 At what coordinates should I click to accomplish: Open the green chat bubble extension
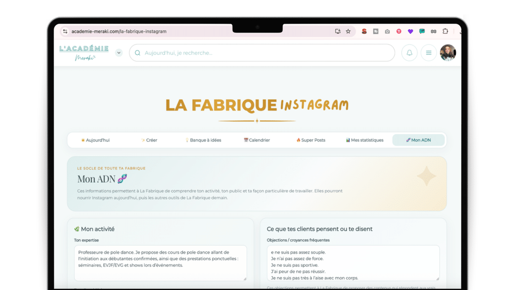coord(422,31)
